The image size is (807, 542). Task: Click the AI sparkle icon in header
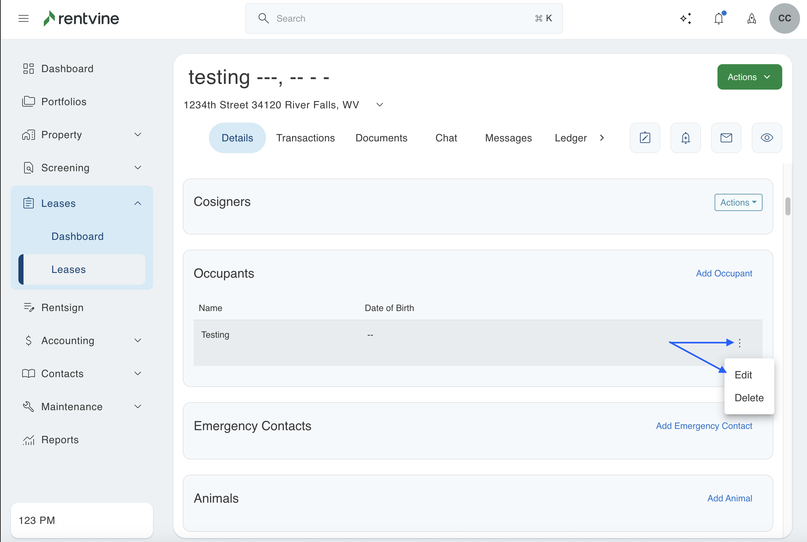686,18
